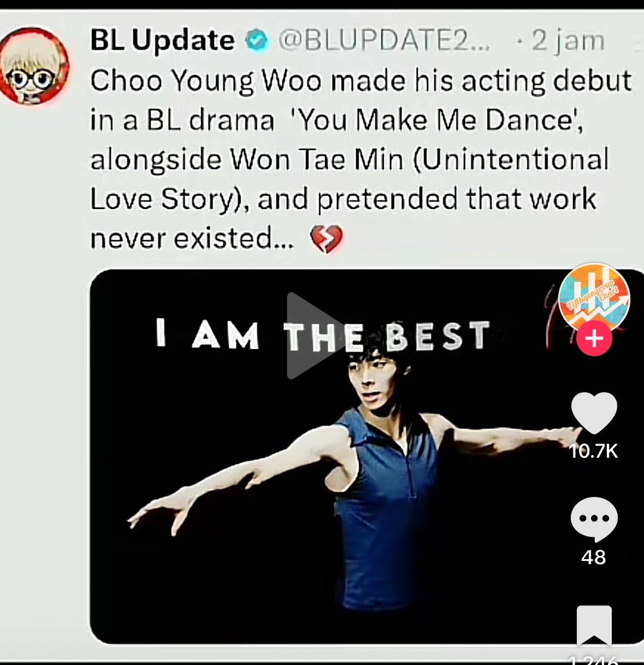The width and height of the screenshot is (644, 665).
Task: Follow creator using the red plus button
Action: 594,337
